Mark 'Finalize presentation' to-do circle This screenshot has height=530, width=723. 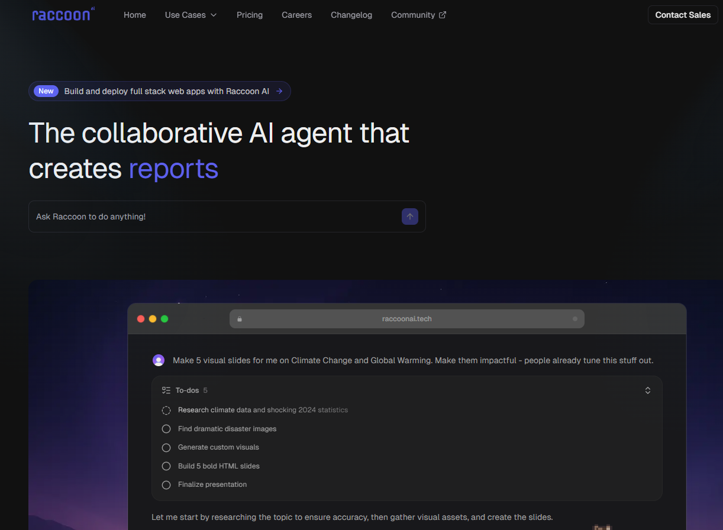166,484
